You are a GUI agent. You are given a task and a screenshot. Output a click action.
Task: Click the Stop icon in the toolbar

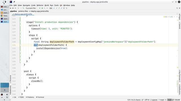[47, 8]
